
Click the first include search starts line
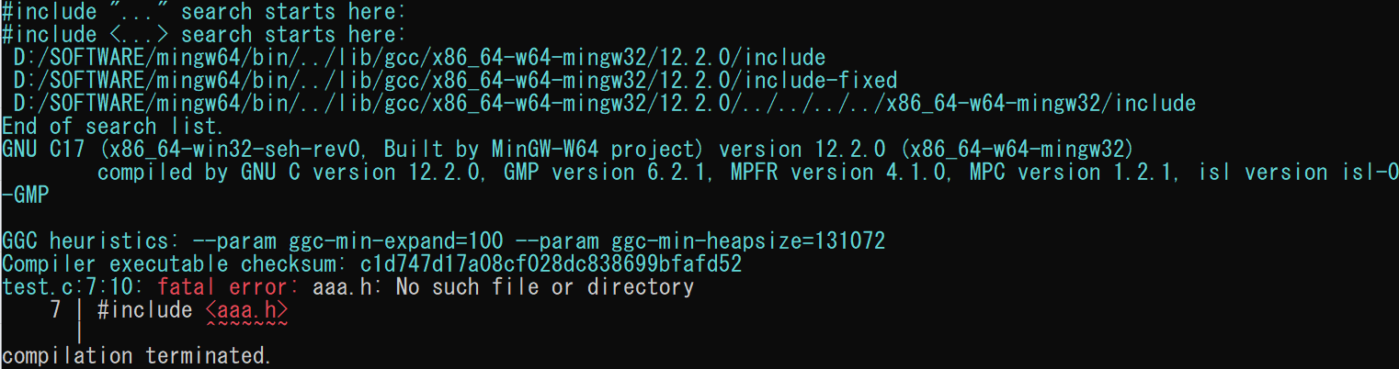tap(203, 12)
